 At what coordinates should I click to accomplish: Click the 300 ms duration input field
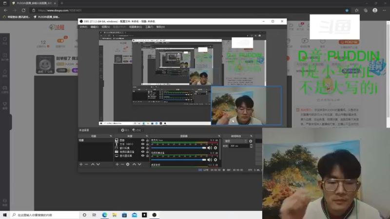coord(239,146)
